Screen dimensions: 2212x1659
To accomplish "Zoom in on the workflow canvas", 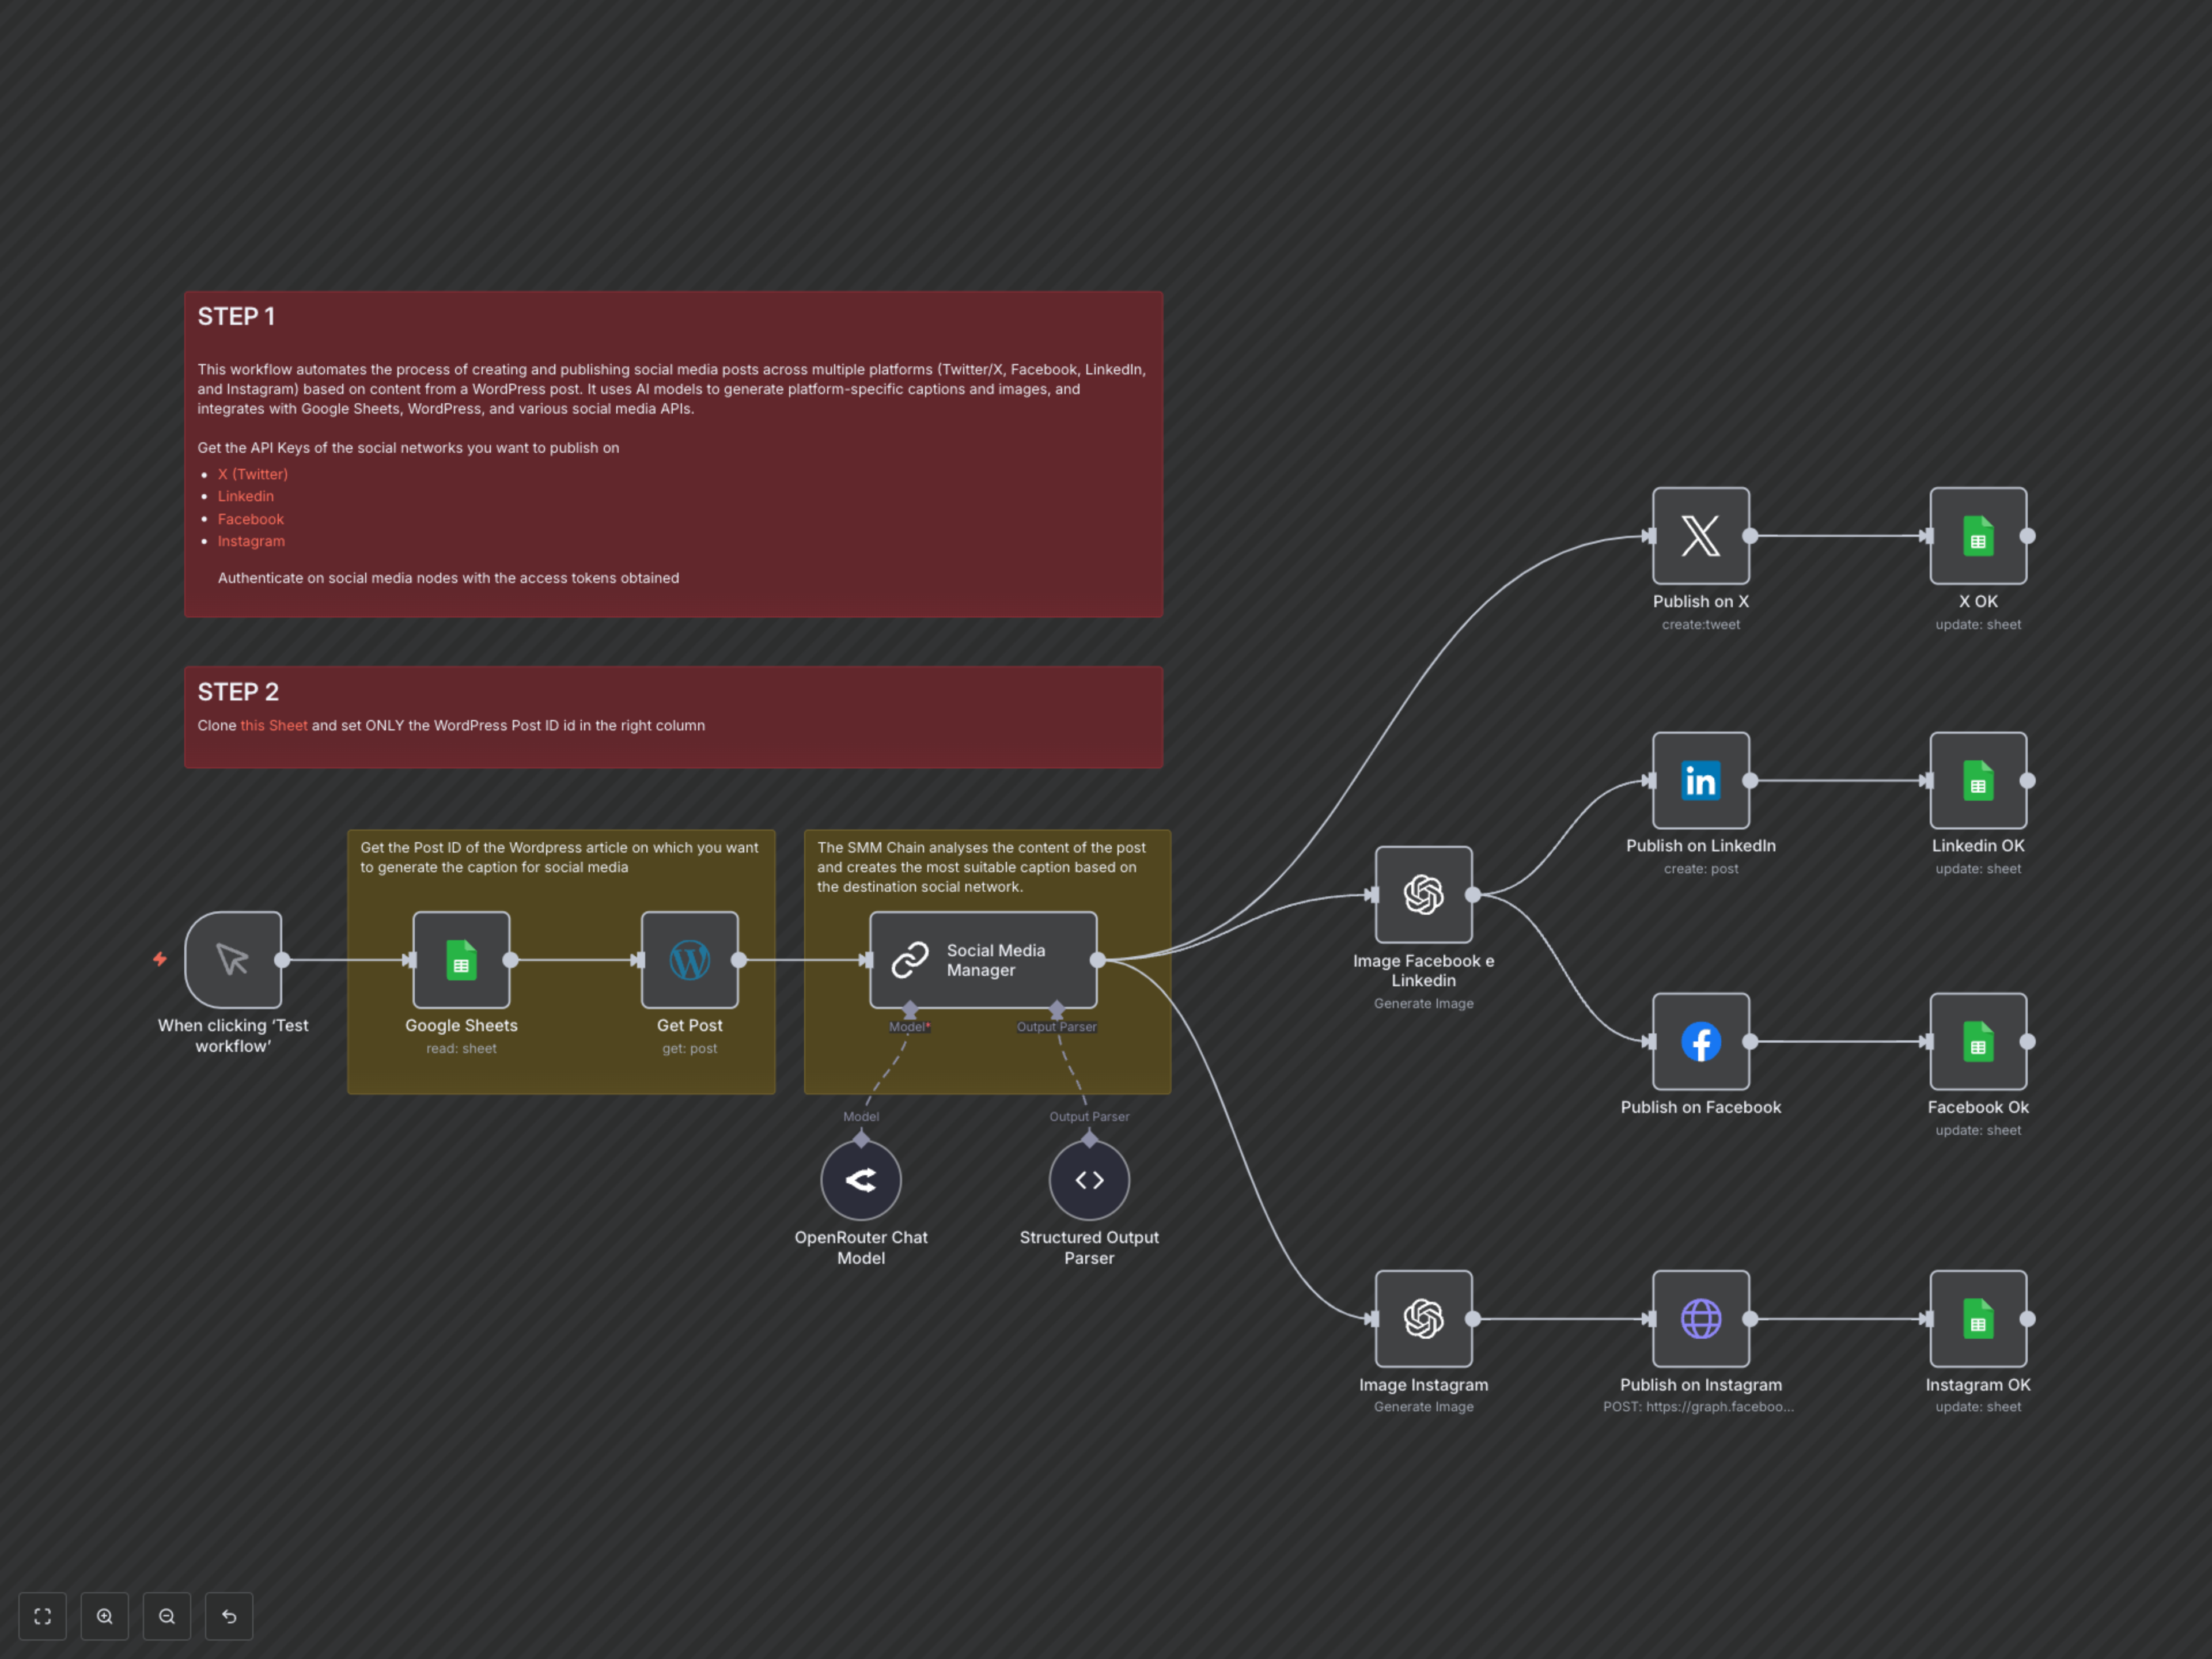I will click(x=105, y=1616).
